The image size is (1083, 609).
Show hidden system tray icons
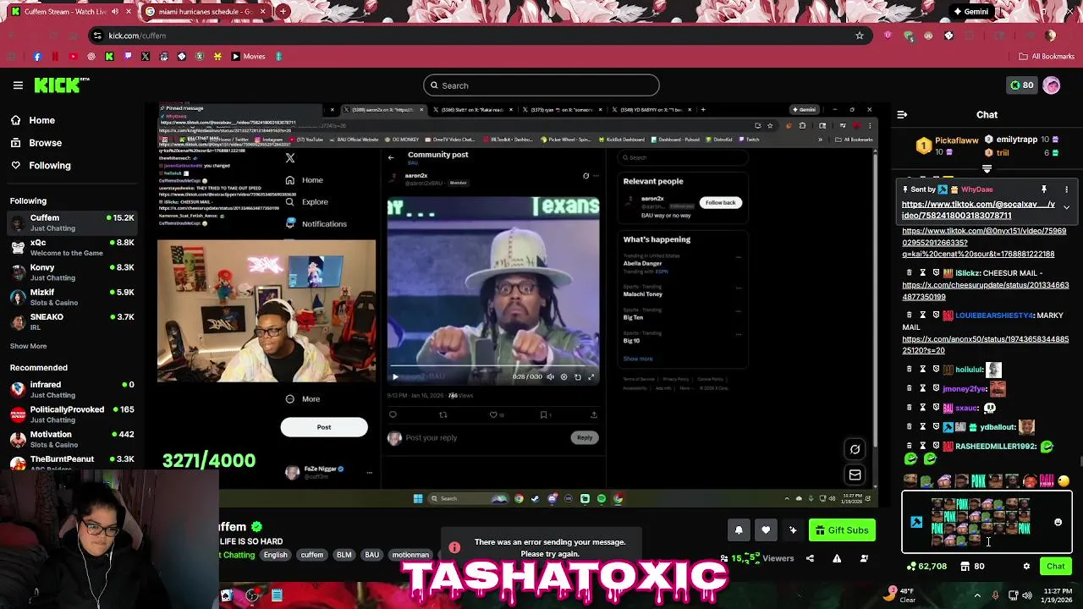tap(977, 595)
